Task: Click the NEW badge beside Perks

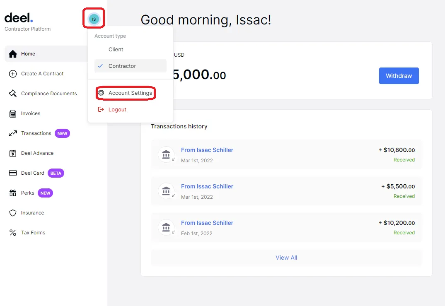Action: pyautogui.click(x=45, y=193)
